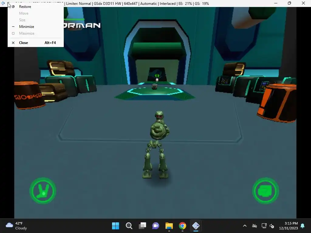Launch the Teams Chat taskbar icon
Viewport: 311px width, 233px height.
pyautogui.click(x=156, y=226)
